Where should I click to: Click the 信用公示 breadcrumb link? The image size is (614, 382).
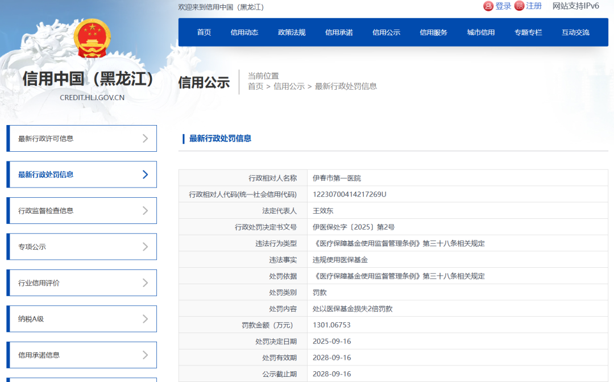tap(289, 86)
